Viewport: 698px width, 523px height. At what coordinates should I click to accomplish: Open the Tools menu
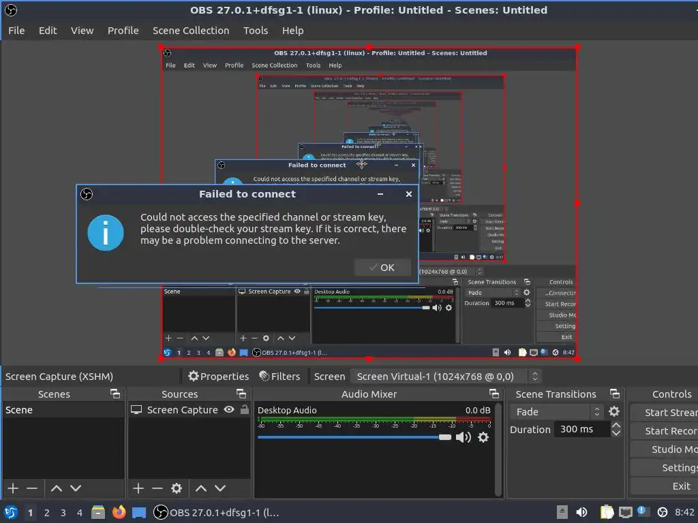(x=256, y=31)
